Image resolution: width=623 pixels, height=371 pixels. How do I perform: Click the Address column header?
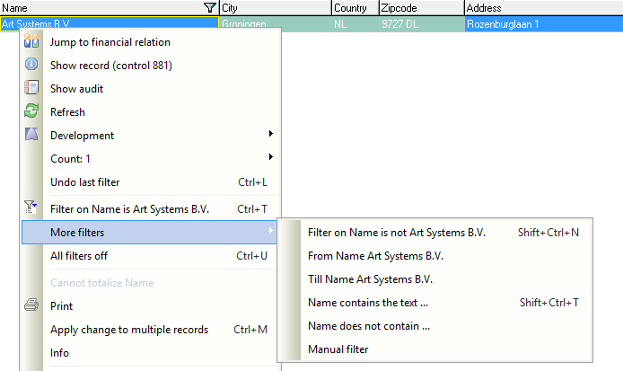pyautogui.click(x=544, y=8)
